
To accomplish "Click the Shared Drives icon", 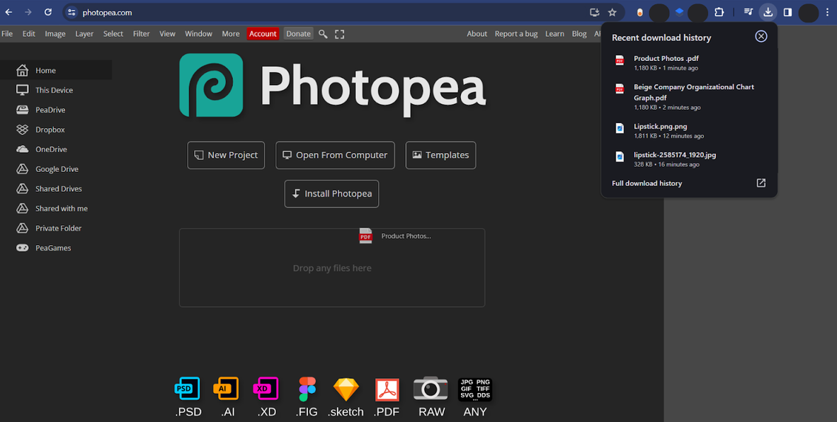I will point(22,189).
